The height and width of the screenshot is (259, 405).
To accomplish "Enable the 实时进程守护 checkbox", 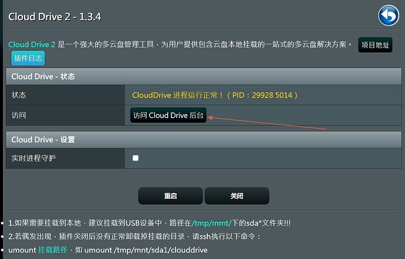I will pyautogui.click(x=136, y=158).
